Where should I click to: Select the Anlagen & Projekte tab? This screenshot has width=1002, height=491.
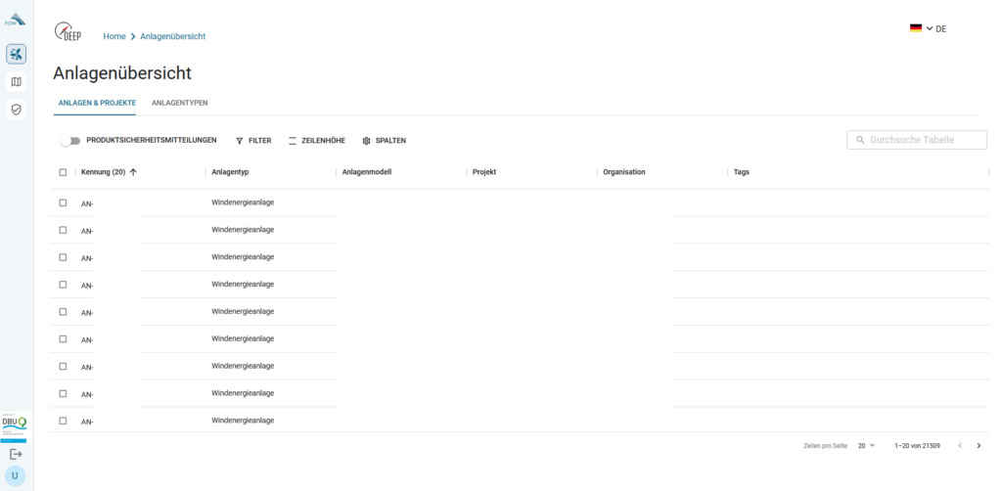[x=97, y=103]
